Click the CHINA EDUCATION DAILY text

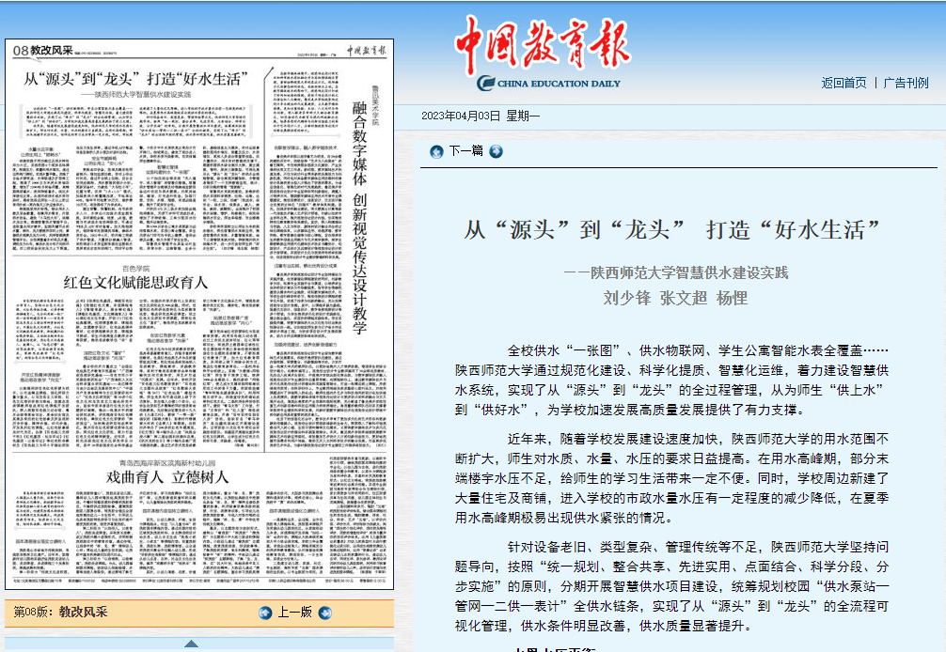[x=559, y=84]
